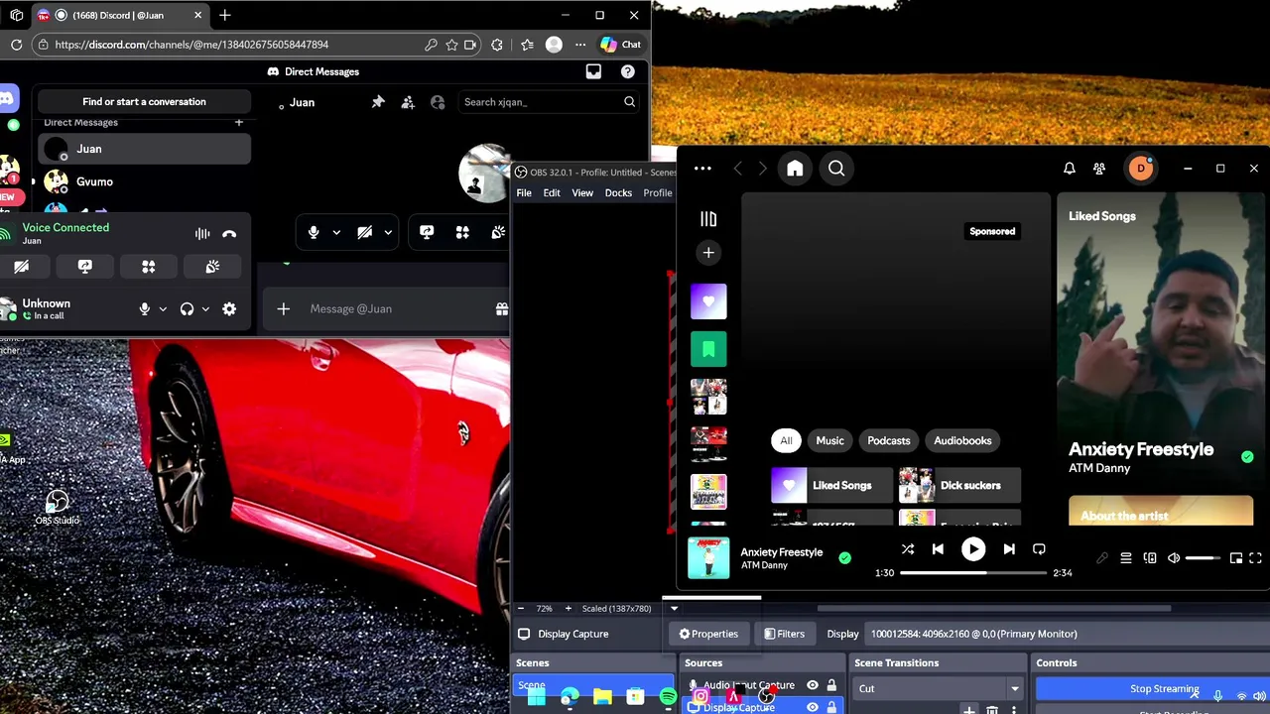This screenshot has width=1270, height=714.
Task: Open Spotify queue icon
Action: tap(1126, 558)
